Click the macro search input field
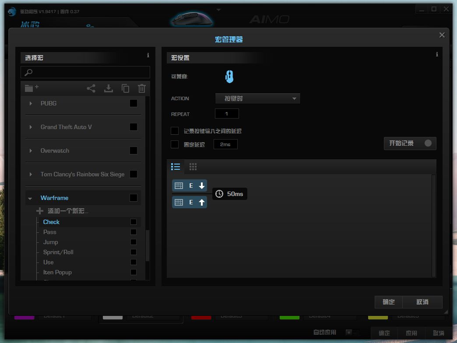457x343 pixels. pos(85,72)
